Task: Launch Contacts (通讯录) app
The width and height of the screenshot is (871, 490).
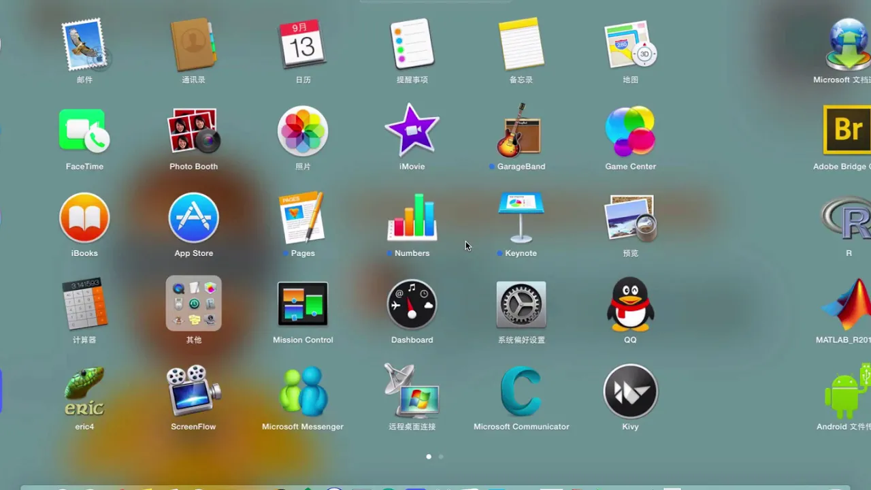Action: click(194, 45)
